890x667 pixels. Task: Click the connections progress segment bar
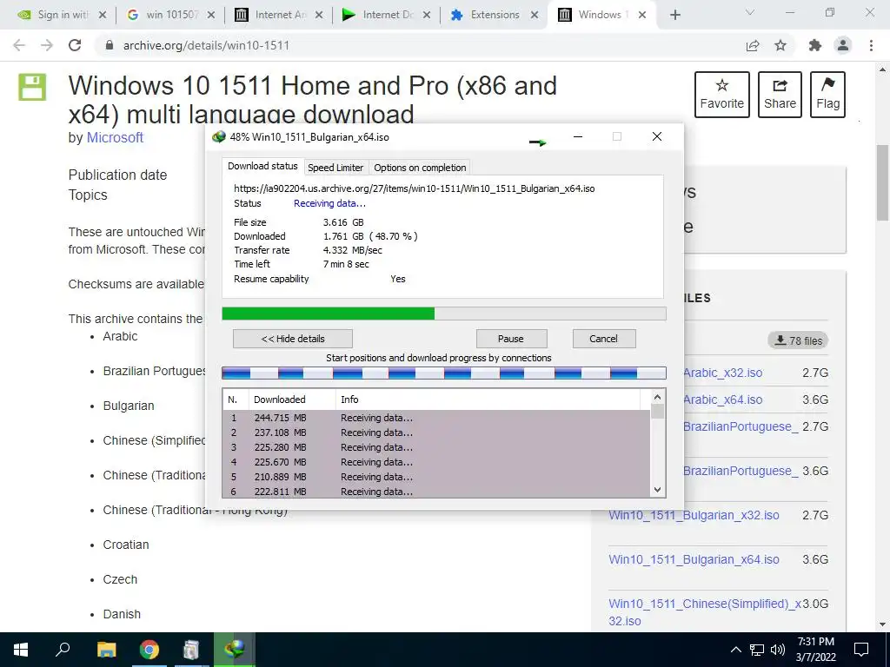click(444, 373)
